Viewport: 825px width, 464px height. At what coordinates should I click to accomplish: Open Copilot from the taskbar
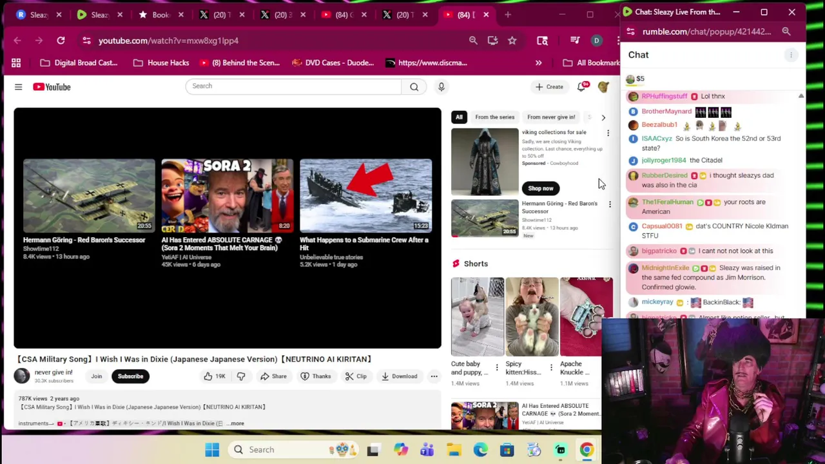pyautogui.click(x=401, y=450)
